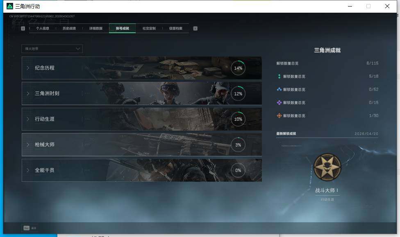Go to the 社交定制 tab
The height and width of the screenshot is (237, 400).
[x=149, y=29]
